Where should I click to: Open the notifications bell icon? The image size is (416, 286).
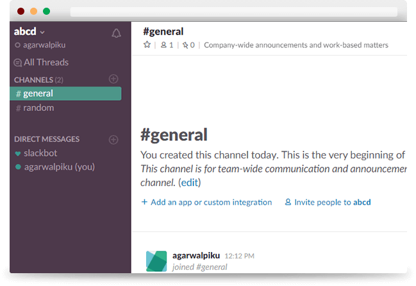tap(116, 33)
